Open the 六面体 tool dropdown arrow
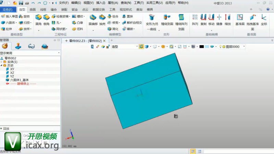The image size is (274, 154). point(16,23)
